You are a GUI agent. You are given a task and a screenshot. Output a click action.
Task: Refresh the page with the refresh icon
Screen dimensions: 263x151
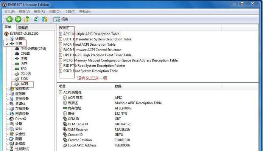tap(36, 19)
